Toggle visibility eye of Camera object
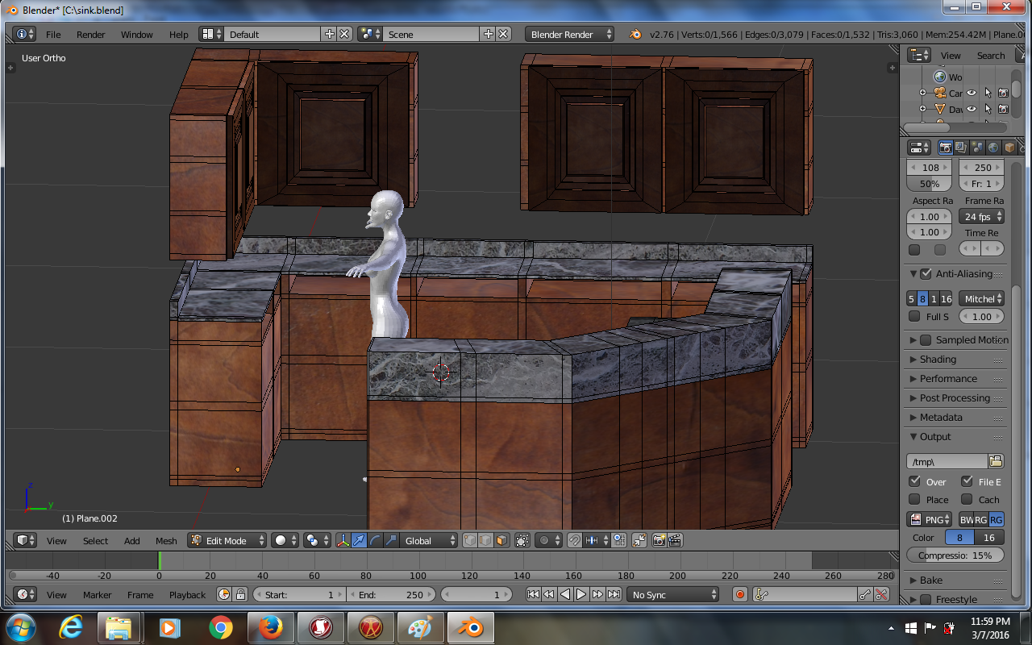 coord(972,93)
